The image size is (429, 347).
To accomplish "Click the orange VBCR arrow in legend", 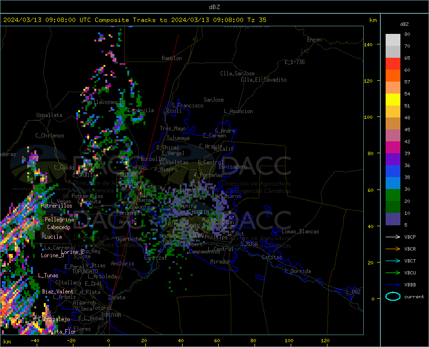I will pos(393,249).
